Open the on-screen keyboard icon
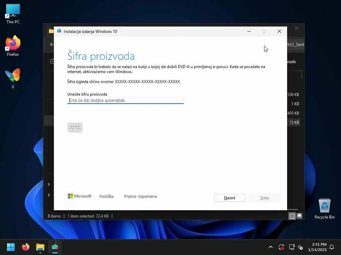 (x=75, y=127)
